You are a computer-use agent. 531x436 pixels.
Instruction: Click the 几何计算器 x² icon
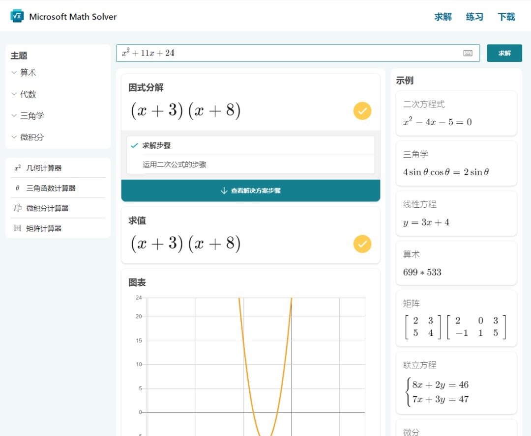pos(18,168)
